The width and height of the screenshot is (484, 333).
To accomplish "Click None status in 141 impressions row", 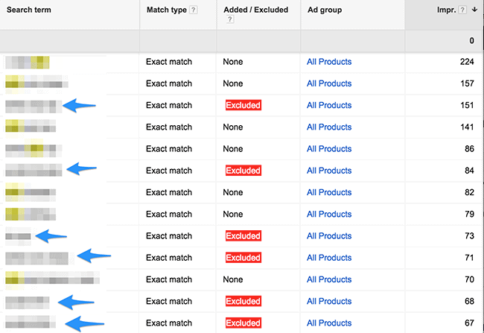I will click(233, 127).
